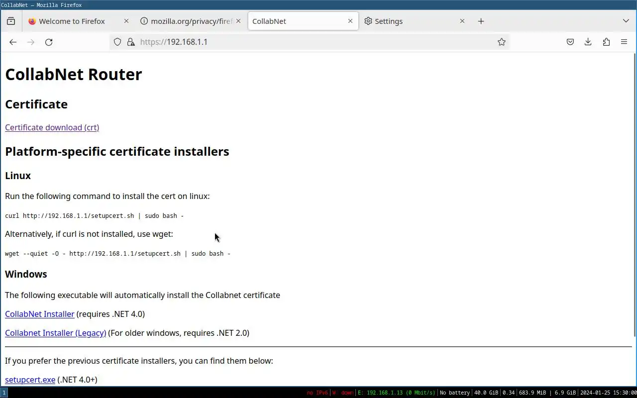Close the mozilla.org privacy tab
637x398 pixels.
pyautogui.click(x=238, y=21)
